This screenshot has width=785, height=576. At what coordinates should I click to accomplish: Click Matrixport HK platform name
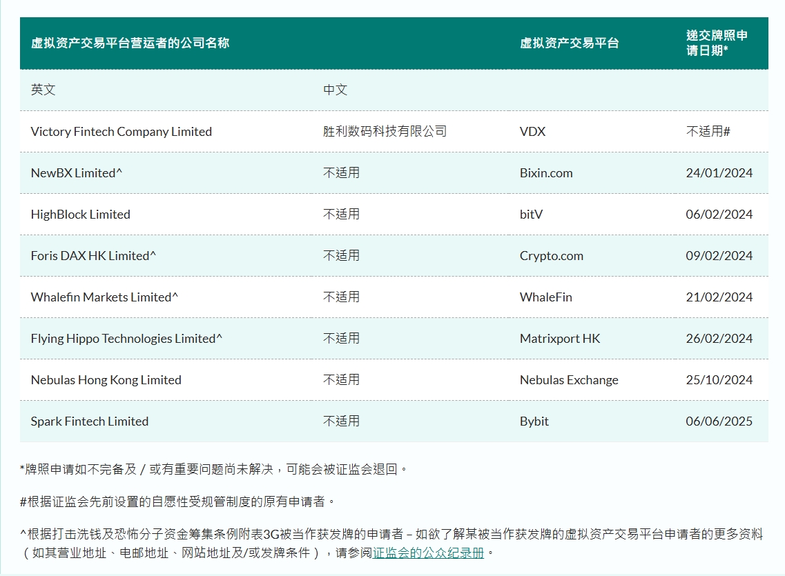560,339
